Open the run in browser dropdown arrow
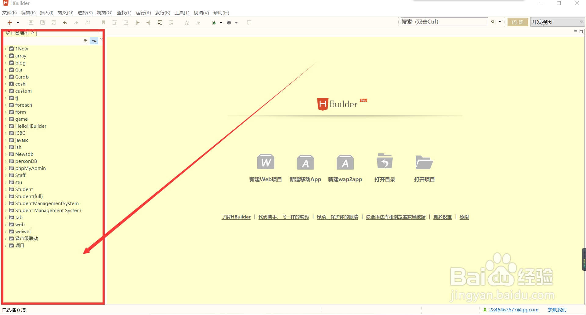 [221, 23]
